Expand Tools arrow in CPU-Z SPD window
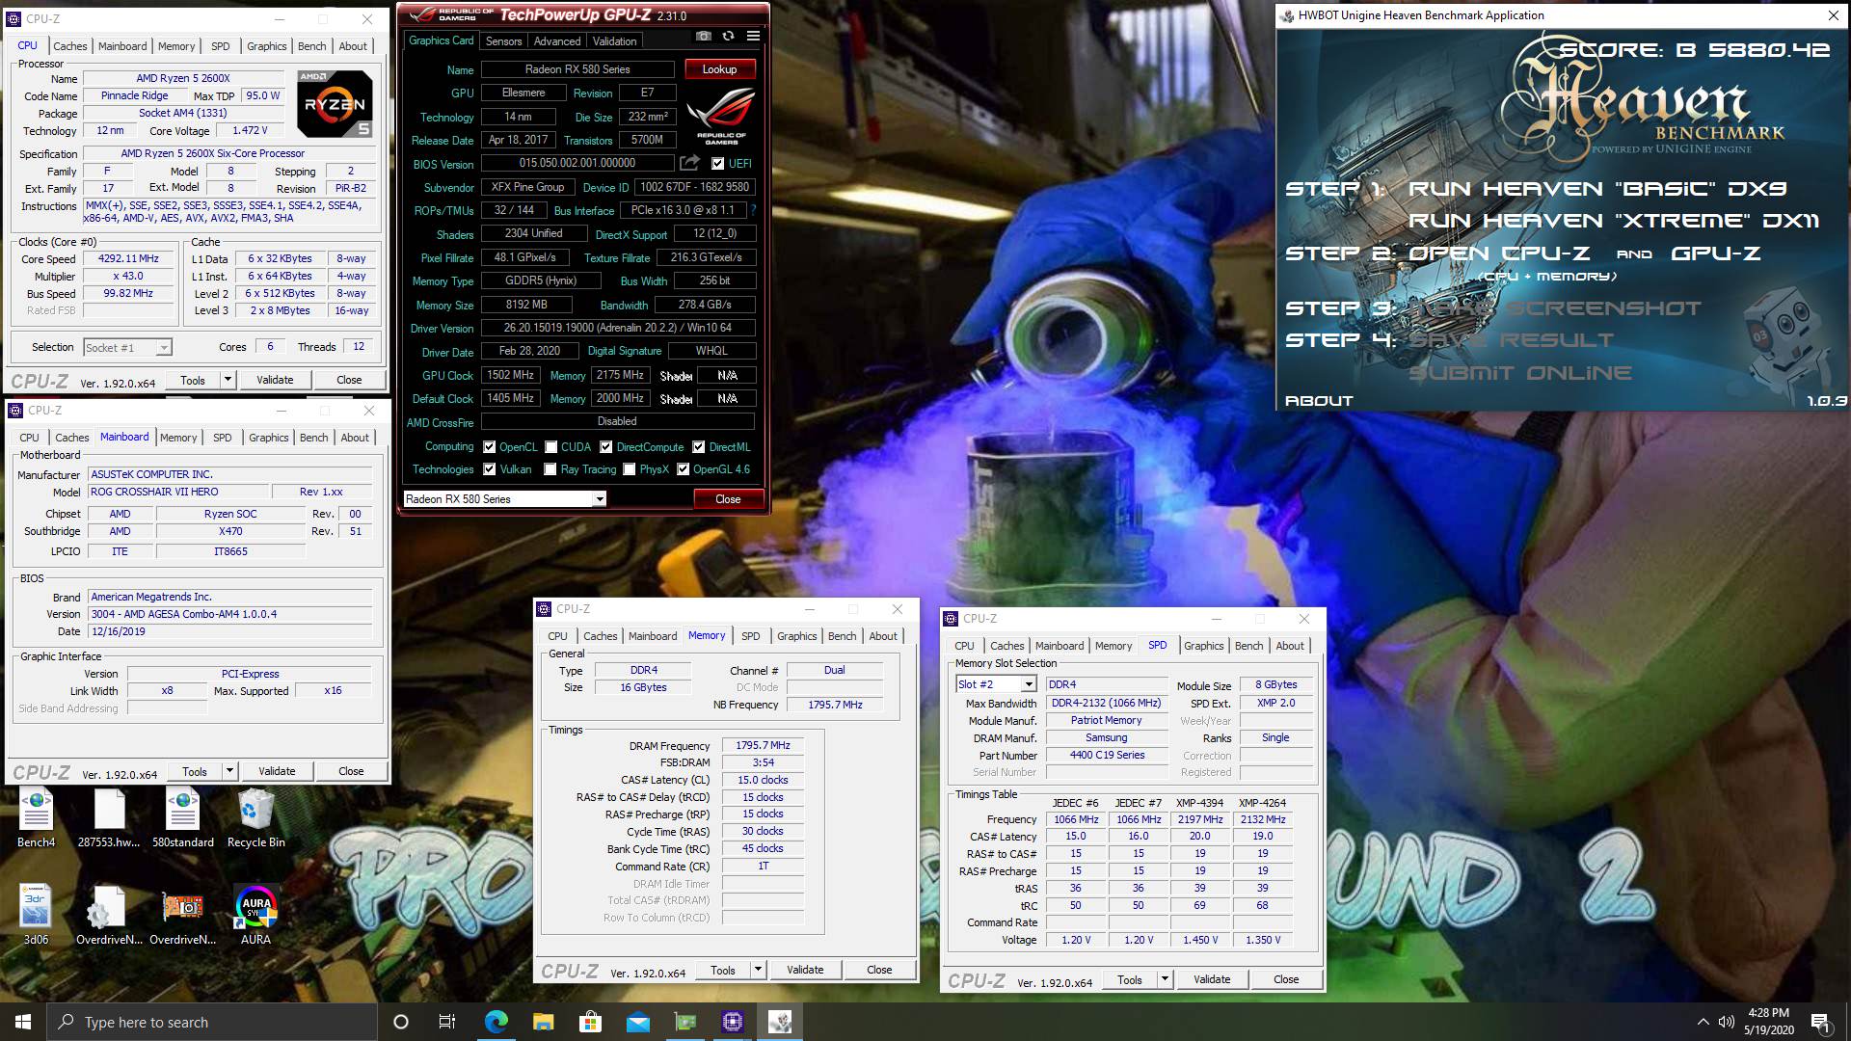 coord(1166,979)
